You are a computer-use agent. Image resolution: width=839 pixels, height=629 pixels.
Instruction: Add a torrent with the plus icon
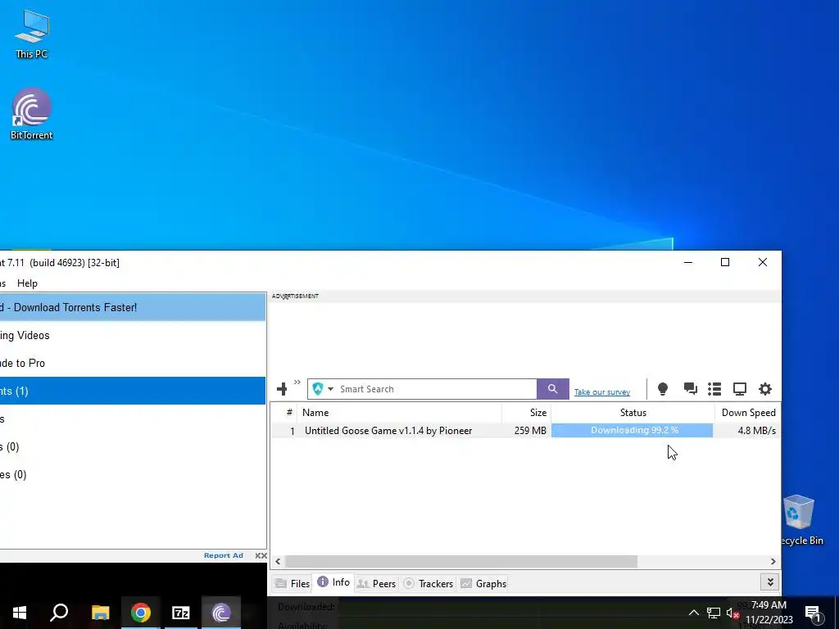coord(282,389)
